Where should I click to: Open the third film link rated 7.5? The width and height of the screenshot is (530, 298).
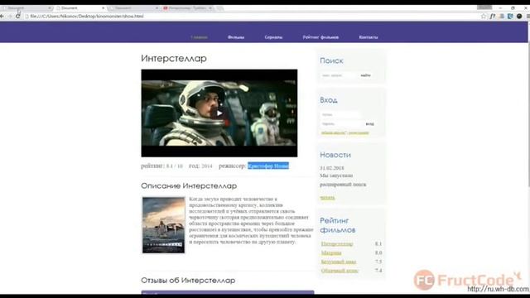coord(339,262)
